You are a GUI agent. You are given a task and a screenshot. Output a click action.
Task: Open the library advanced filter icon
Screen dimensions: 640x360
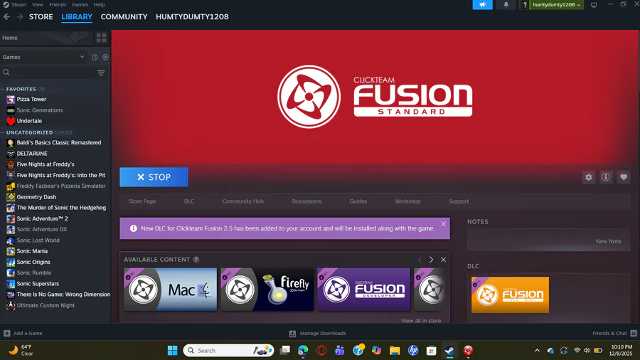point(101,73)
